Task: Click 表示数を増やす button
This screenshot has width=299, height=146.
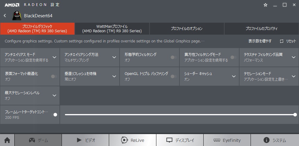Action: [260, 41]
